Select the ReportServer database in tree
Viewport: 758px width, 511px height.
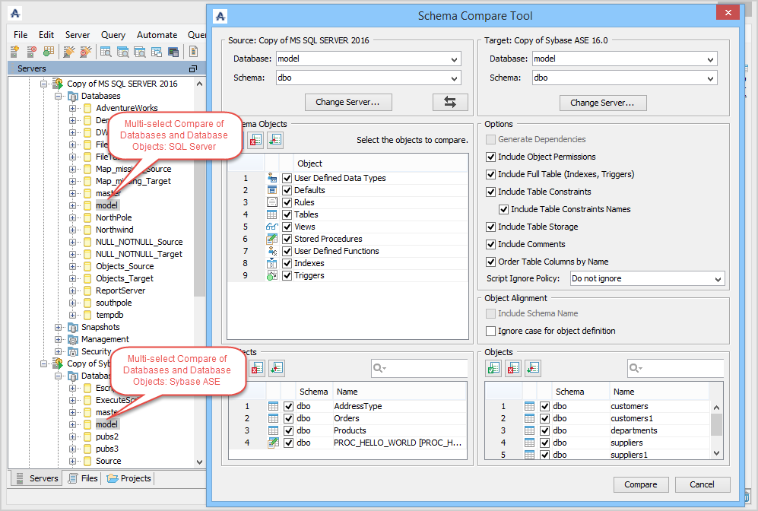120,290
